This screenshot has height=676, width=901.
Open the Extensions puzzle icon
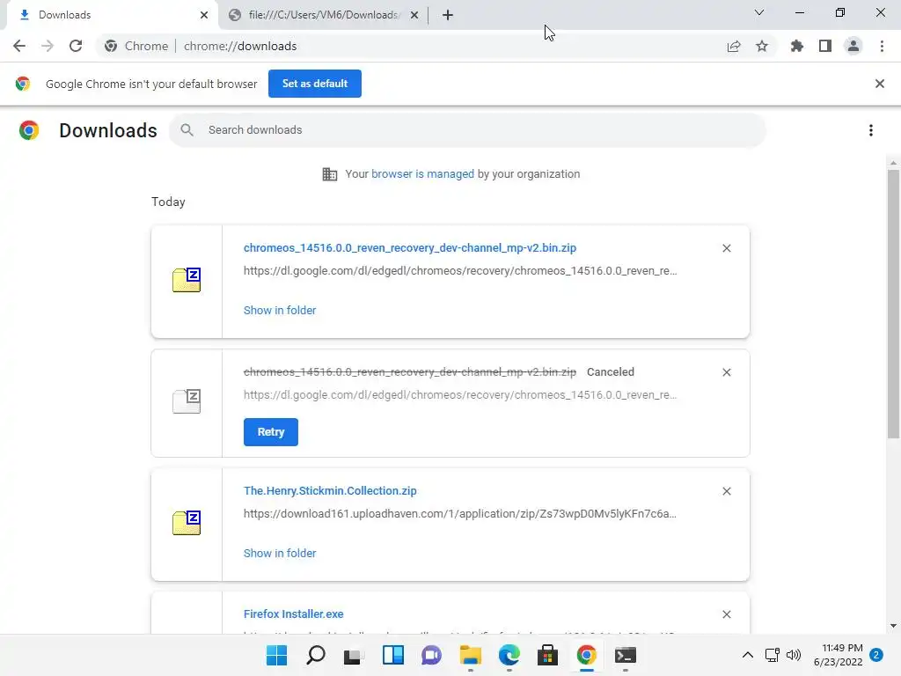(x=797, y=46)
